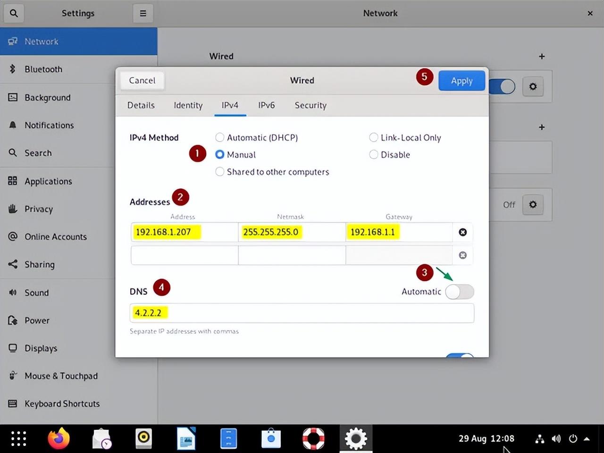Switch to the Security tab
The width and height of the screenshot is (604, 453).
310,105
